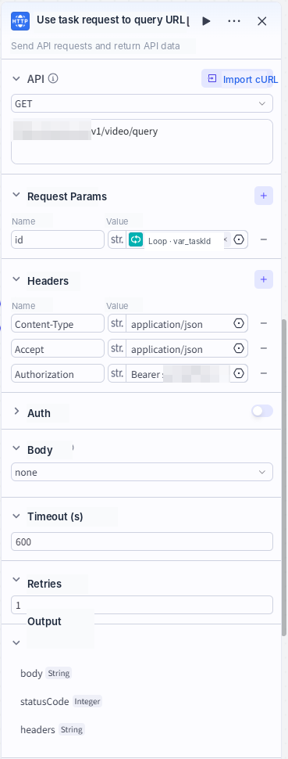Edit the Content-Type value application/json

tap(178, 324)
